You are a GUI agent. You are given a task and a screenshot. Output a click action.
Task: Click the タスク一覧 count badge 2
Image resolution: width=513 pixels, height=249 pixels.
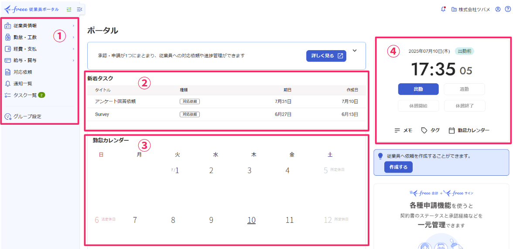41,95
